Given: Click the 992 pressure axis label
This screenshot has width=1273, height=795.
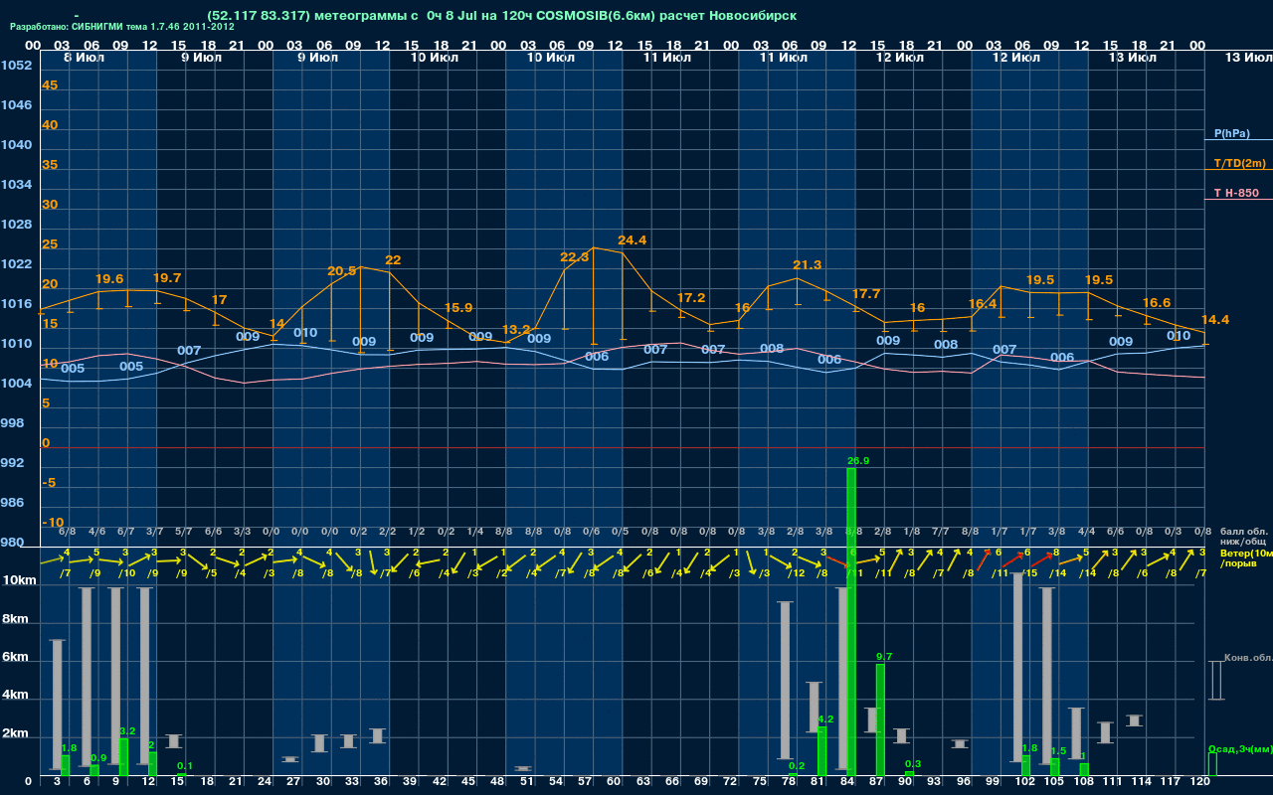Looking at the screenshot, I should pos(12,463).
